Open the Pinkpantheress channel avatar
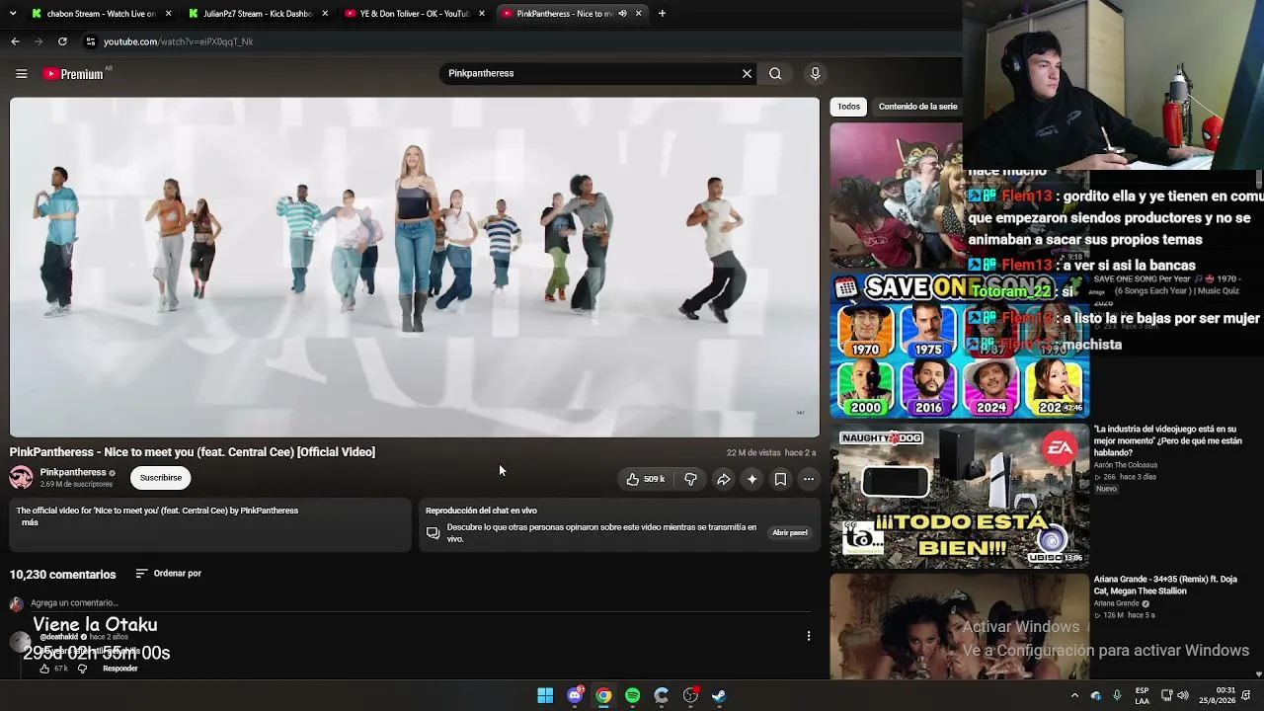This screenshot has width=1264, height=711. (21, 478)
